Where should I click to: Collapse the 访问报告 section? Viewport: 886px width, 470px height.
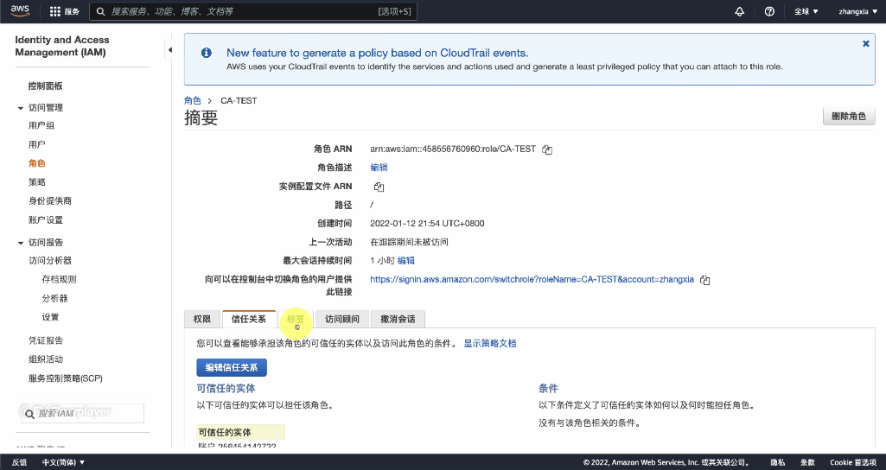coord(21,243)
